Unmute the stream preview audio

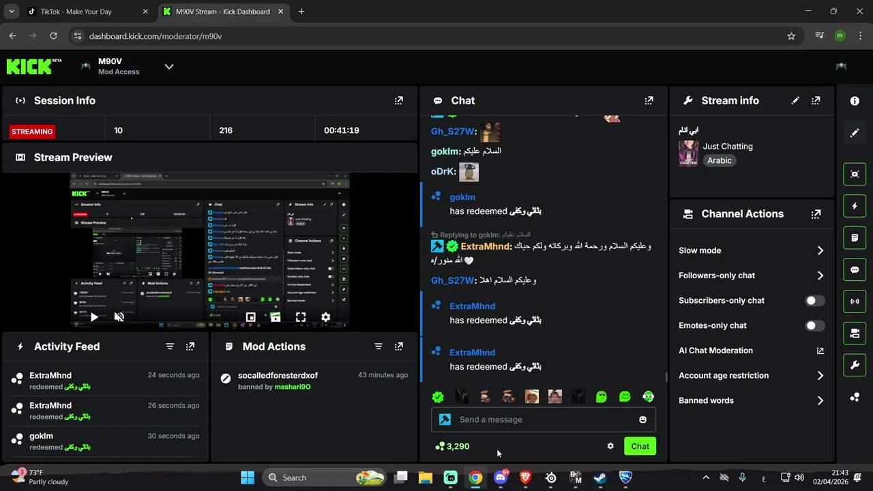pos(119,316)
